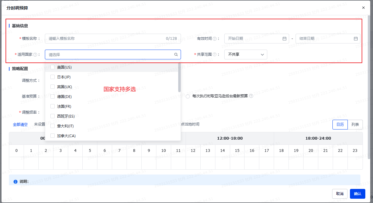Image resolution: width=373 pixels, height=203 pixels.
Task: Open the 共享范围 dropdown showing 不共享
Action: click(246, 55)
